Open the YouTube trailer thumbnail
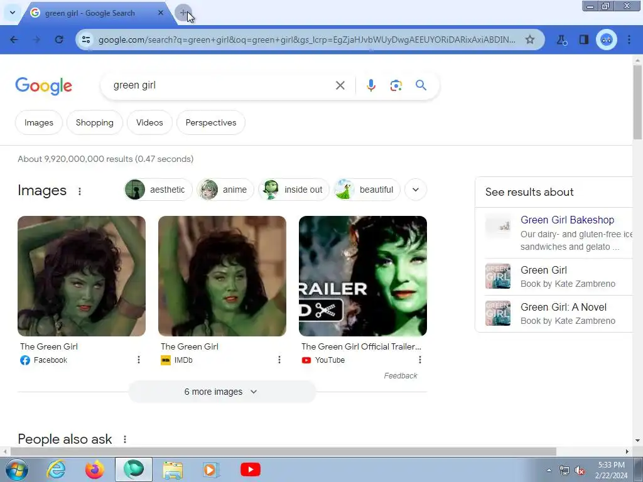 [363, 276]
